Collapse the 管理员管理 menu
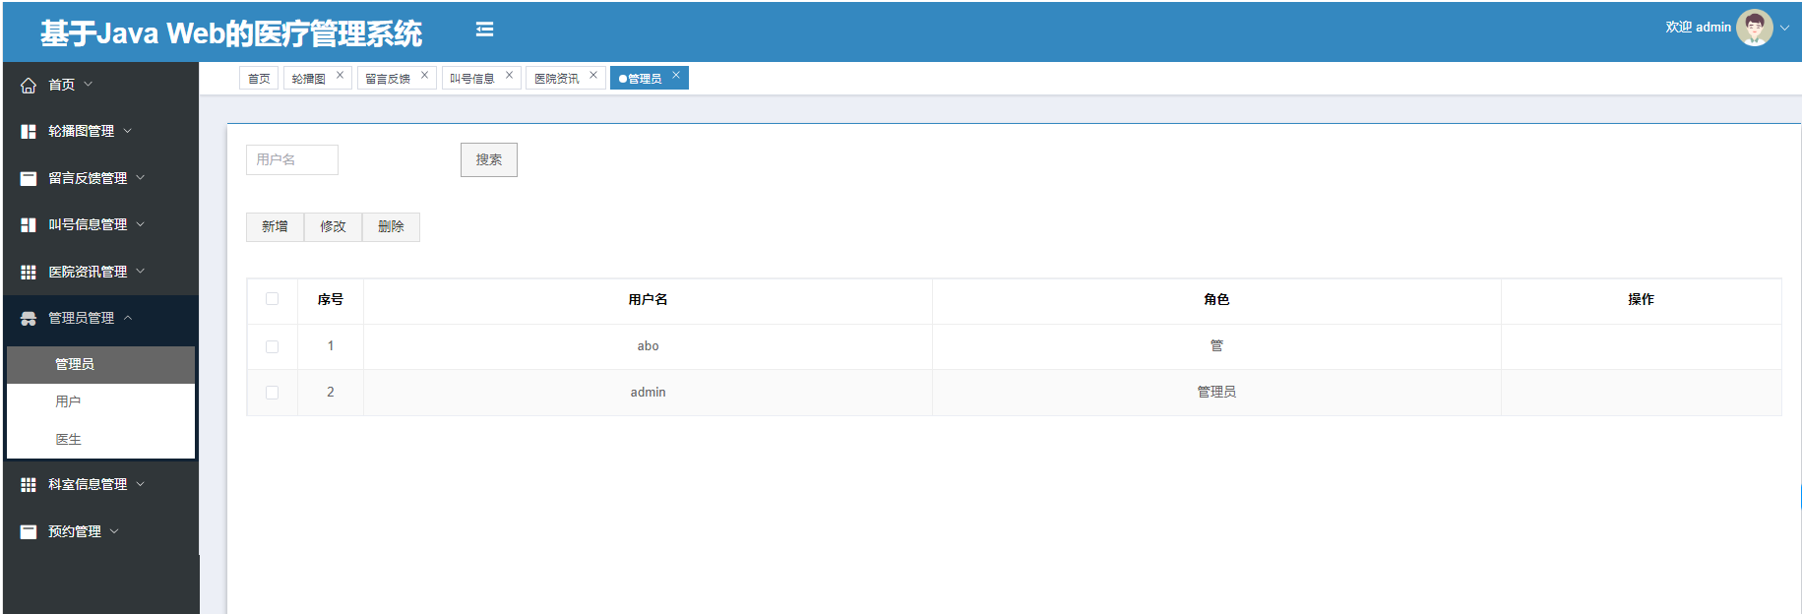The height and width of the screenshot is (614, 1802). click(x=82, y=318)
